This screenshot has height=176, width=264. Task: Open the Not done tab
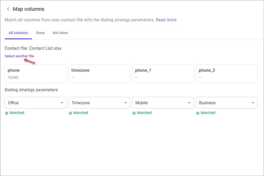pos(60,33)
